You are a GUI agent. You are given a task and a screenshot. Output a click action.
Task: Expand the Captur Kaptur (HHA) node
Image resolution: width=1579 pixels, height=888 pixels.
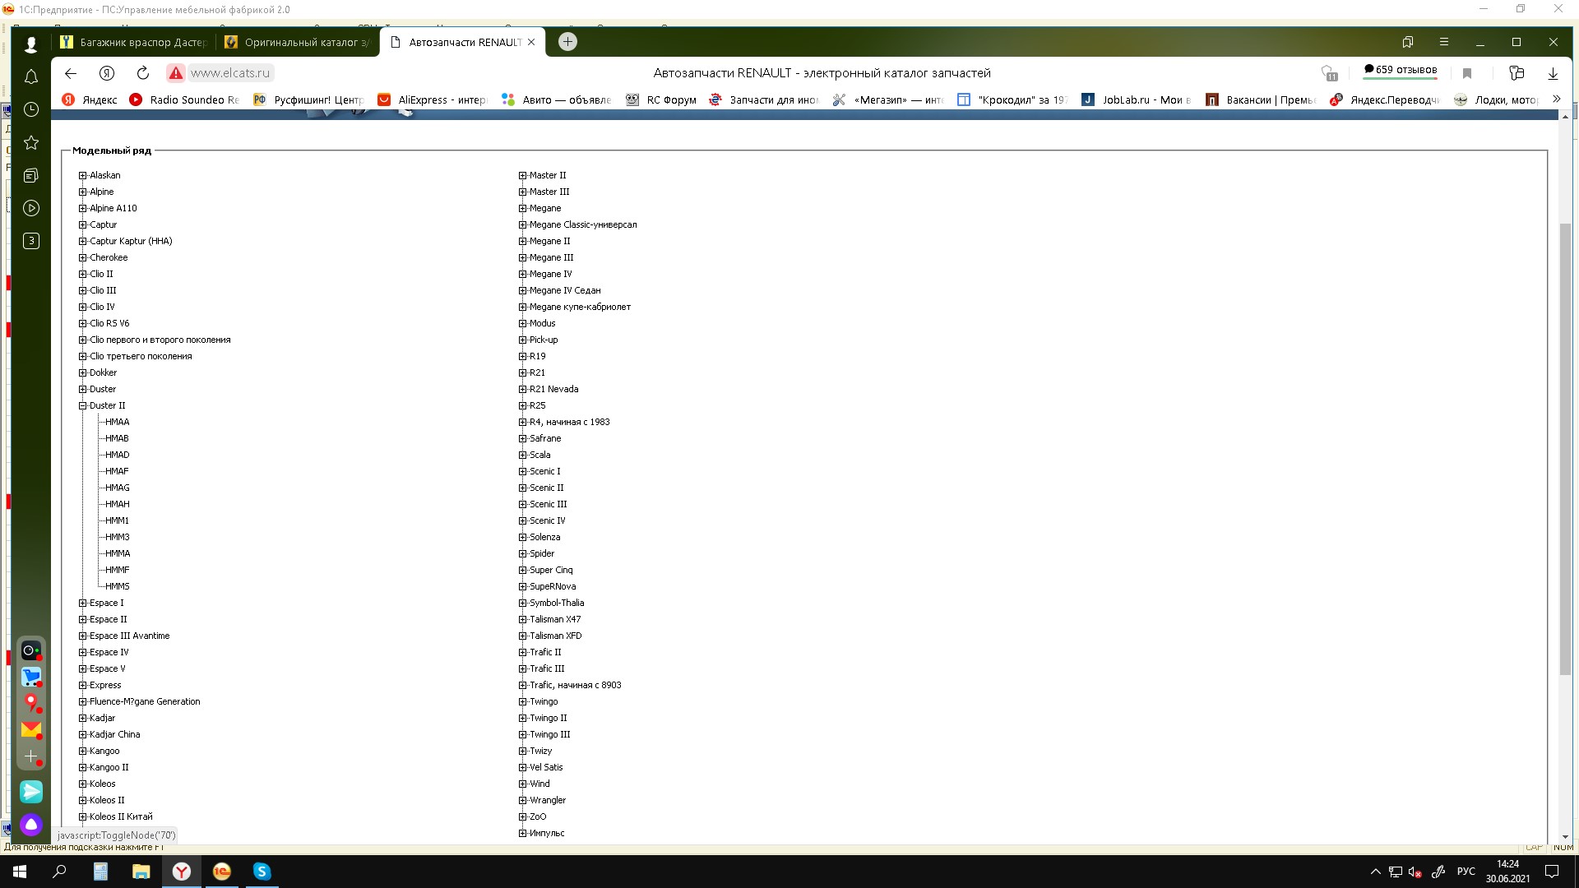click(x=82, y=241)
